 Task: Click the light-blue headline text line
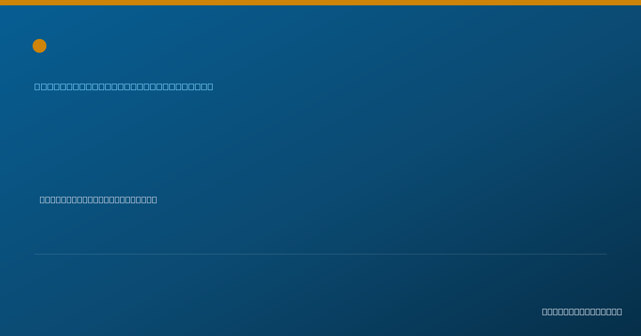(x=124, y=86)
